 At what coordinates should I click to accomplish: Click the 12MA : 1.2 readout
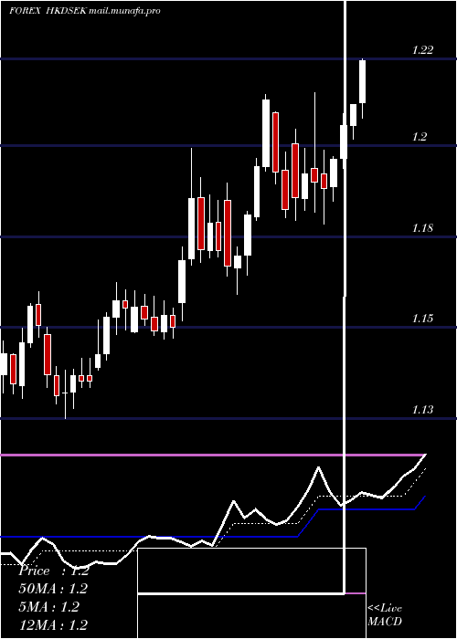(x=53, y=624)
